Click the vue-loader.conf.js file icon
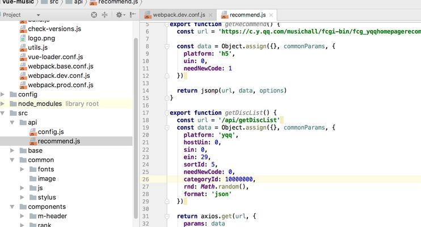Screen dimensions: 421x227 (23, 57)
